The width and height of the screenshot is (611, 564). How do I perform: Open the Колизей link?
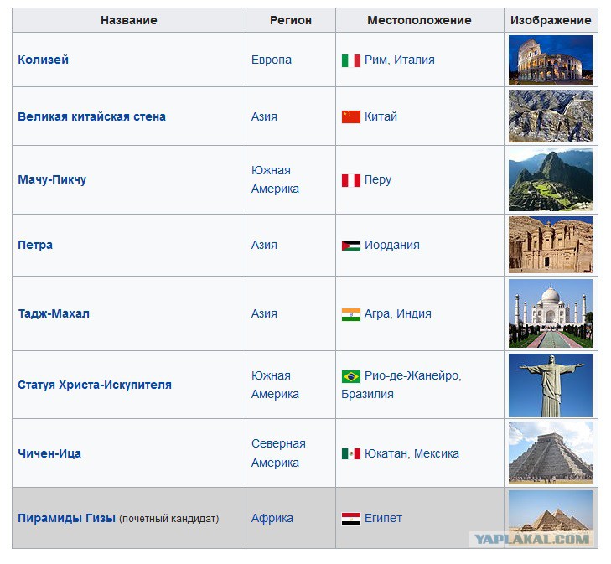pos(43,60)
